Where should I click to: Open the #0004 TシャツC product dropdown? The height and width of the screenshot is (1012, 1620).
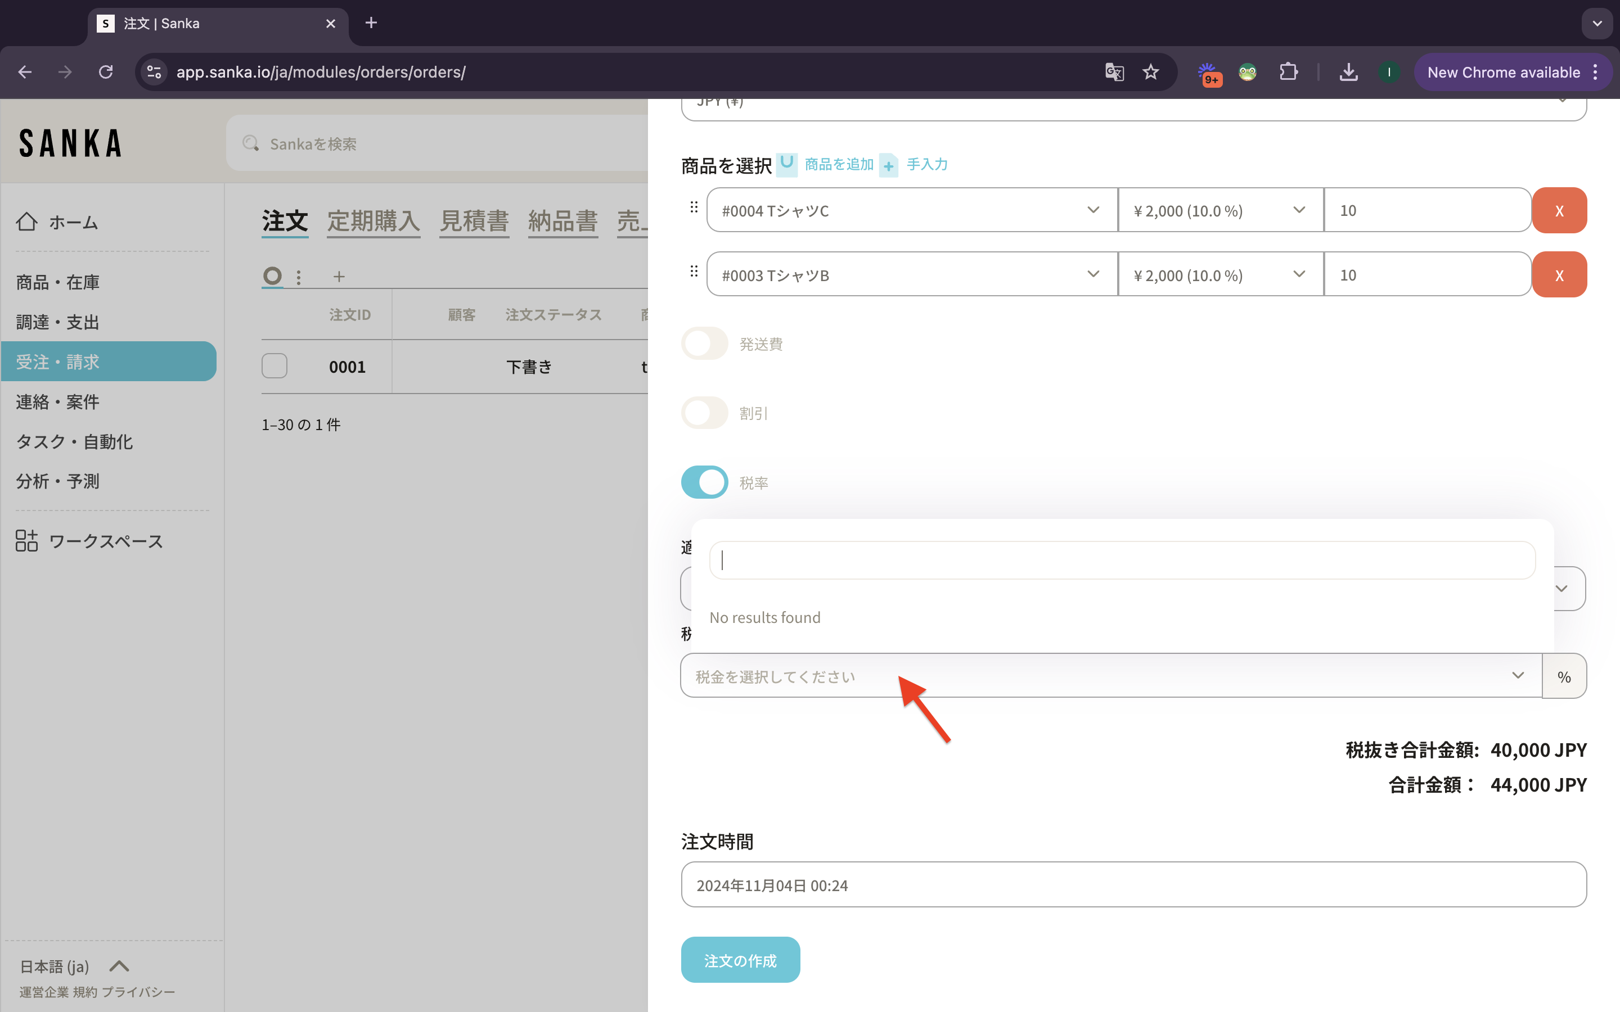pyautogui.click(x=911, y=210)
